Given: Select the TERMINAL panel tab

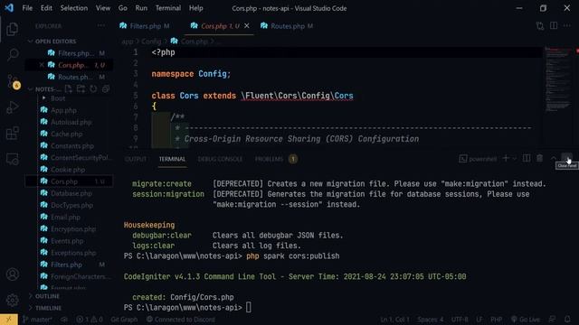Looking at the screenshot, I should pos(172,159).
